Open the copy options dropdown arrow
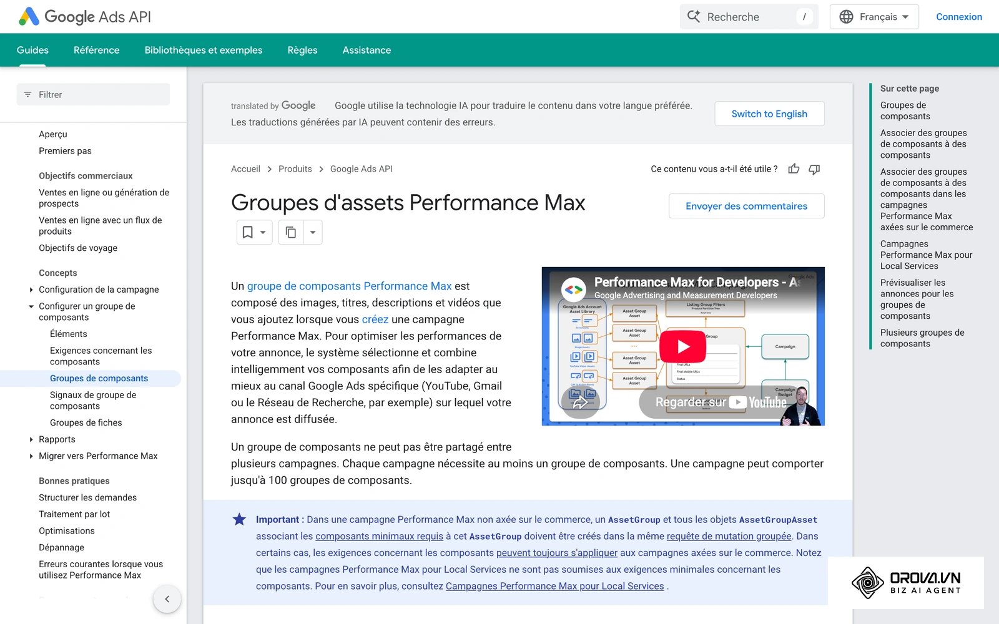The width and height of the screenshot is (999, 624). pos(313,232)
